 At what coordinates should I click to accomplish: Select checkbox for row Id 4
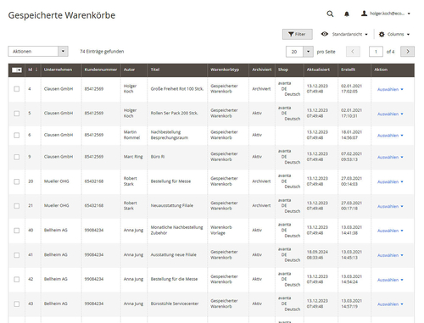[x=17, y=89]
